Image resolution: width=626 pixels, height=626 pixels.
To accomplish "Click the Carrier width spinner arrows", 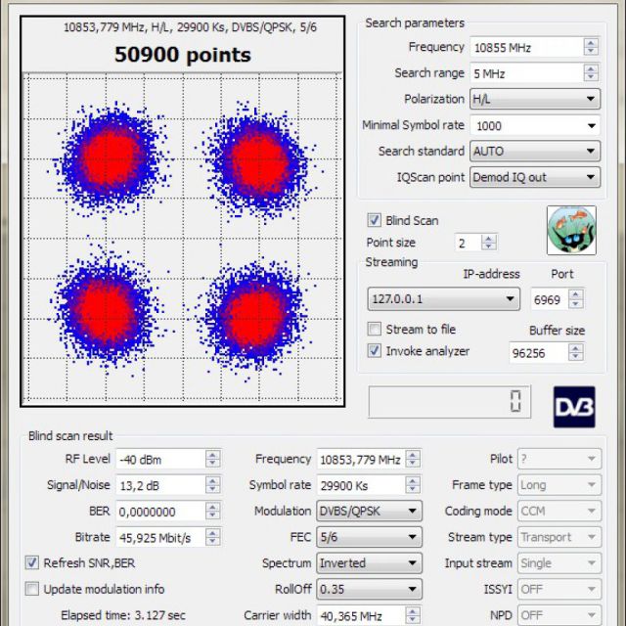I will click(413, 615).
